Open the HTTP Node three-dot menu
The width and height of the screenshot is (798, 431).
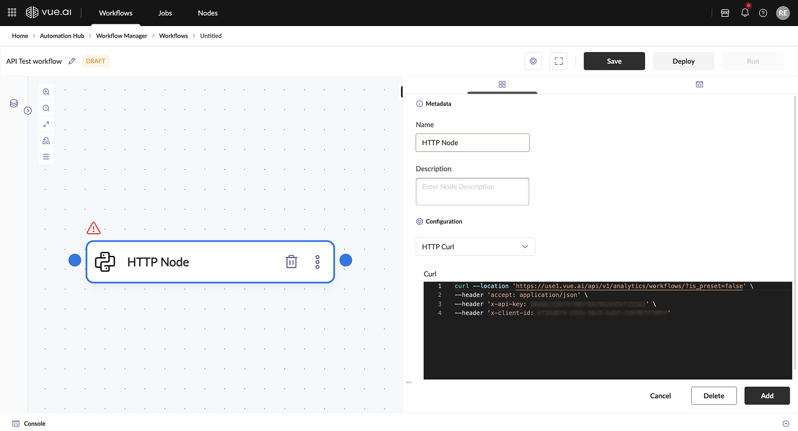point(318,262)
